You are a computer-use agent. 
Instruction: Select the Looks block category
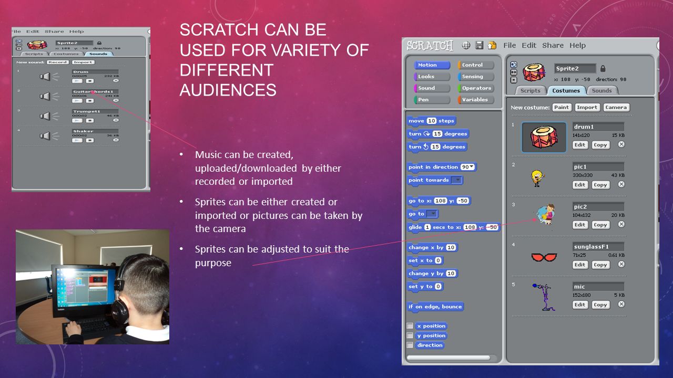tap(432, 77)
